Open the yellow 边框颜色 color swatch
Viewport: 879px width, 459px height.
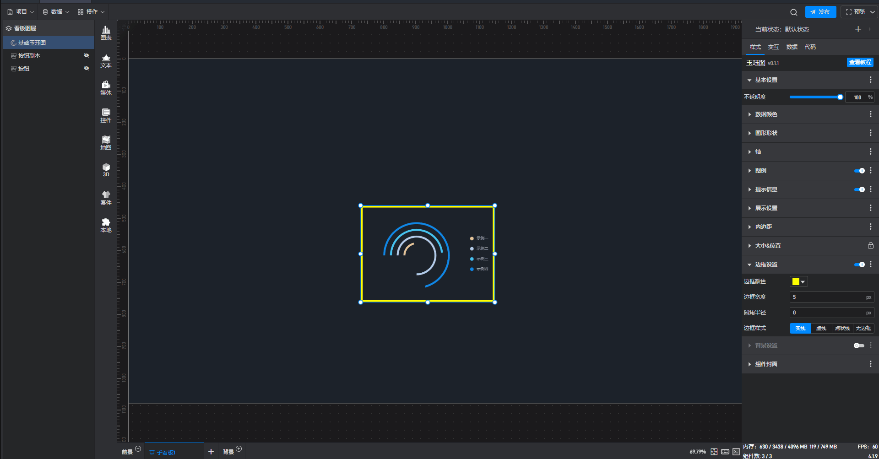coord(798,282)
